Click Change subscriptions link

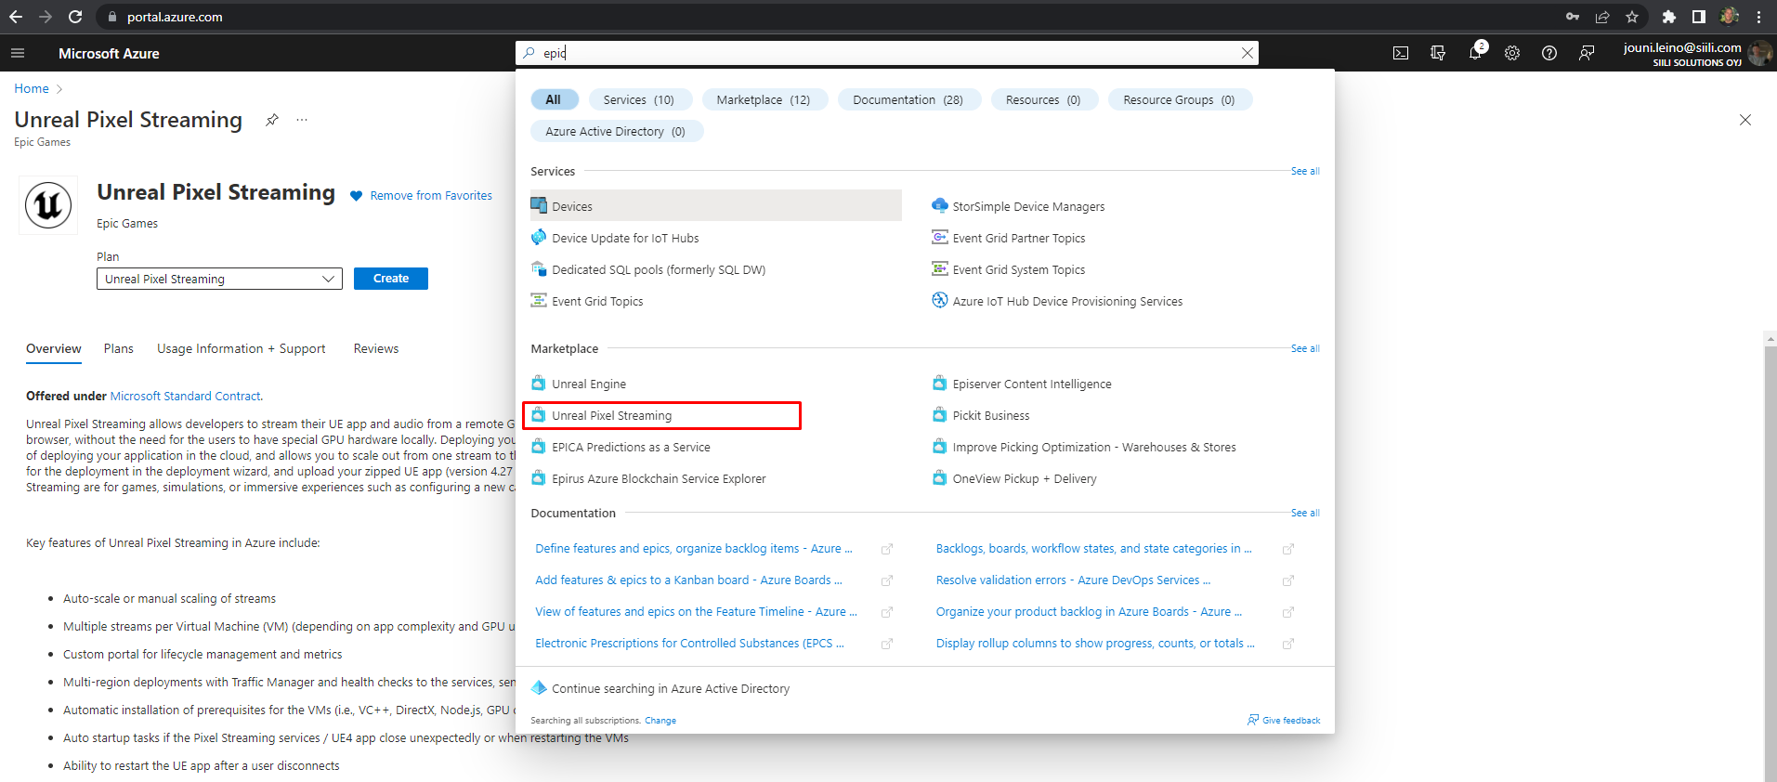click(x=660, y=721)
